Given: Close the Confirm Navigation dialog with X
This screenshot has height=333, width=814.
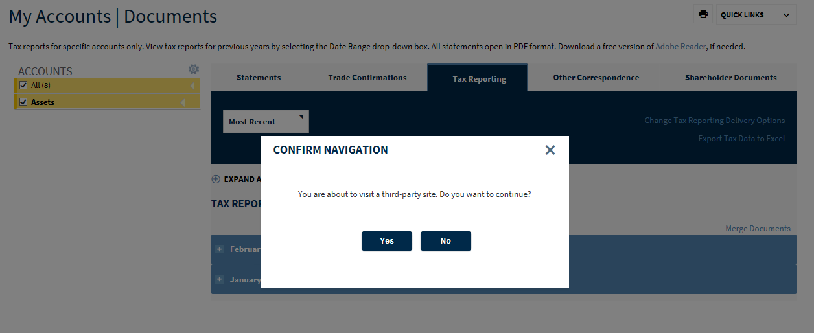Looking at the screenshot, I should pos(550,150).
